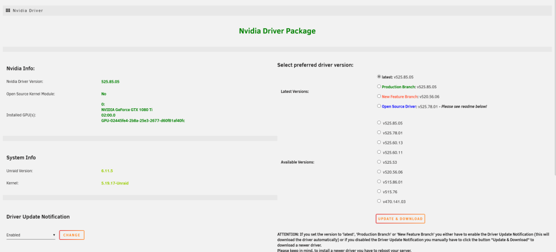Click the Installed GPU(s) label
Image resolution: width=556 pixels, height=252 pixels.
pos(21,115)
